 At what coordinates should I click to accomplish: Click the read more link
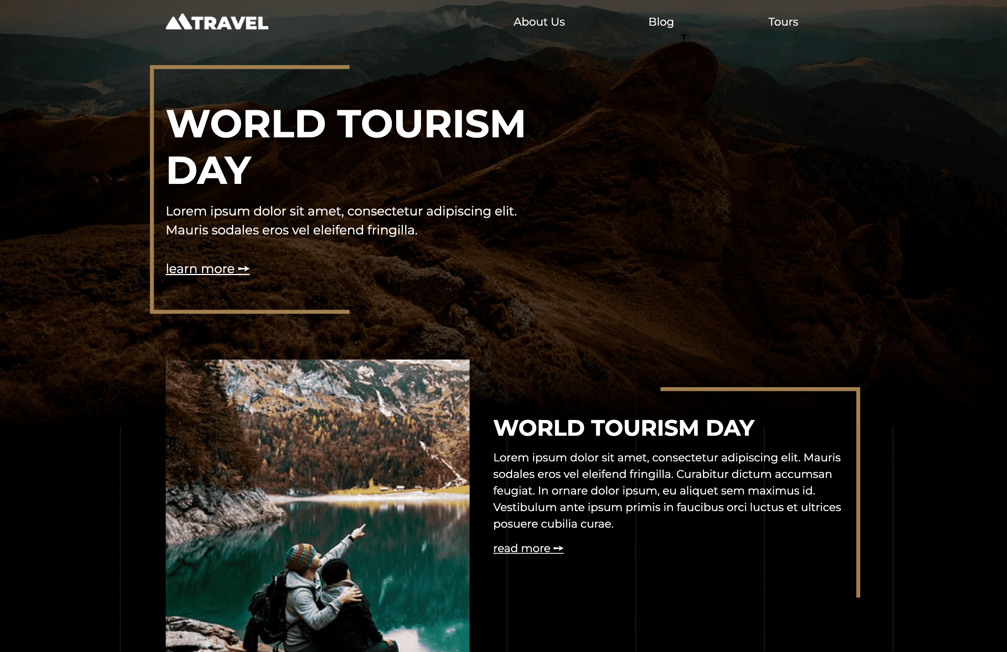click(522, 548)
